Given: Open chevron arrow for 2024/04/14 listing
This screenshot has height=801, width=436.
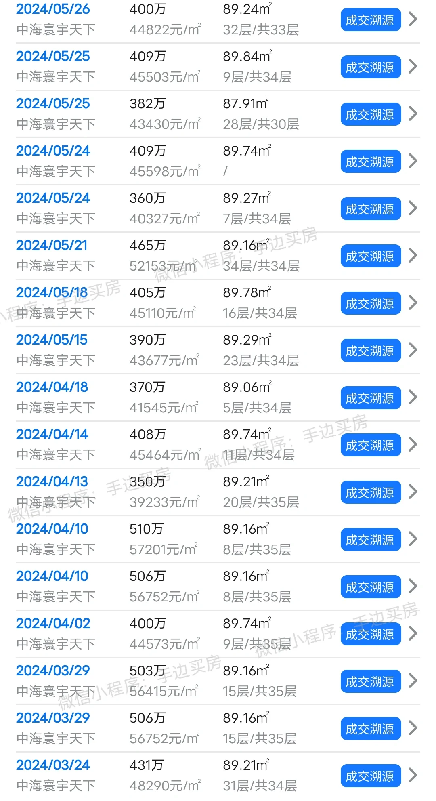Looking at the screenshot, I should [413, 444].
